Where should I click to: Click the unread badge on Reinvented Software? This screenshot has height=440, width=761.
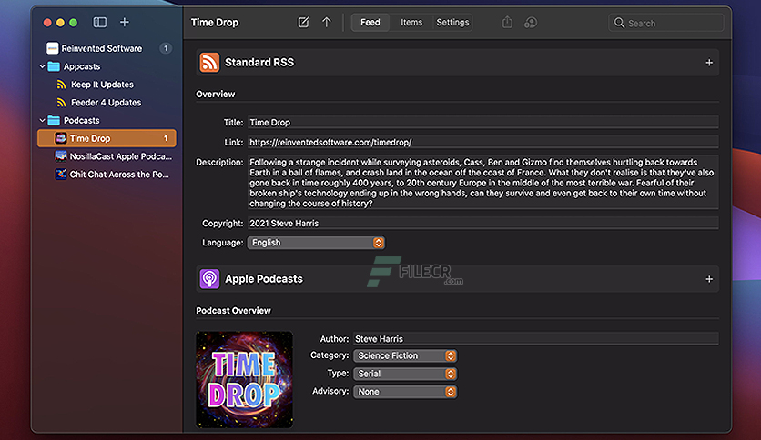point(166,48)
